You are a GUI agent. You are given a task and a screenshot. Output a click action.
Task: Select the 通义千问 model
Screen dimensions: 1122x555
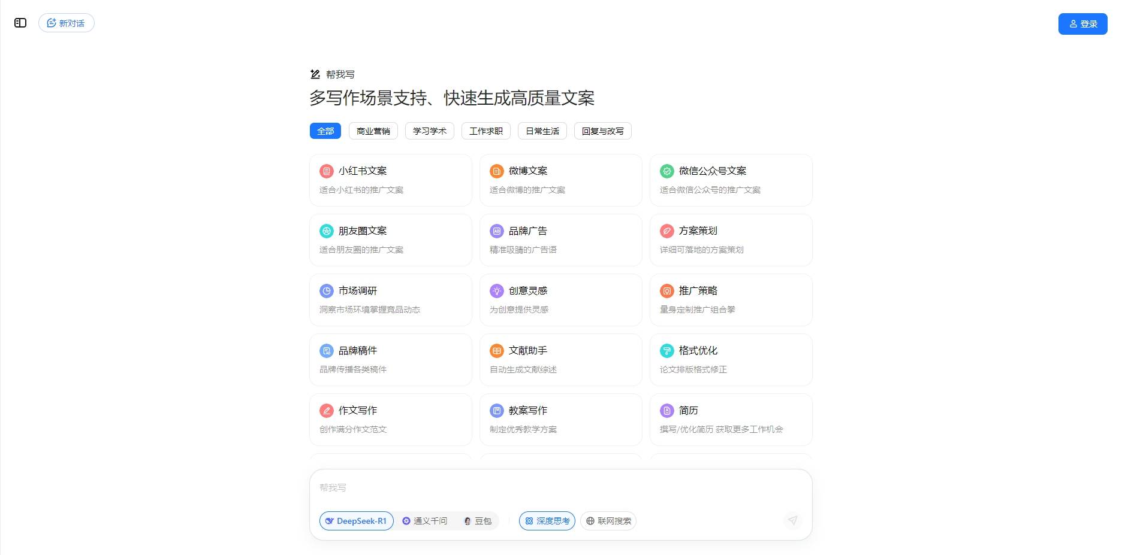[425, 521]
